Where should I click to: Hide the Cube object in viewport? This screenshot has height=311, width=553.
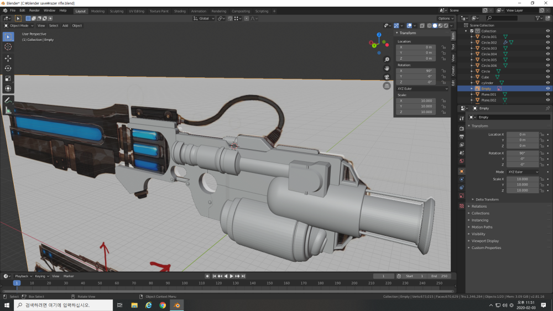[547, 77]
